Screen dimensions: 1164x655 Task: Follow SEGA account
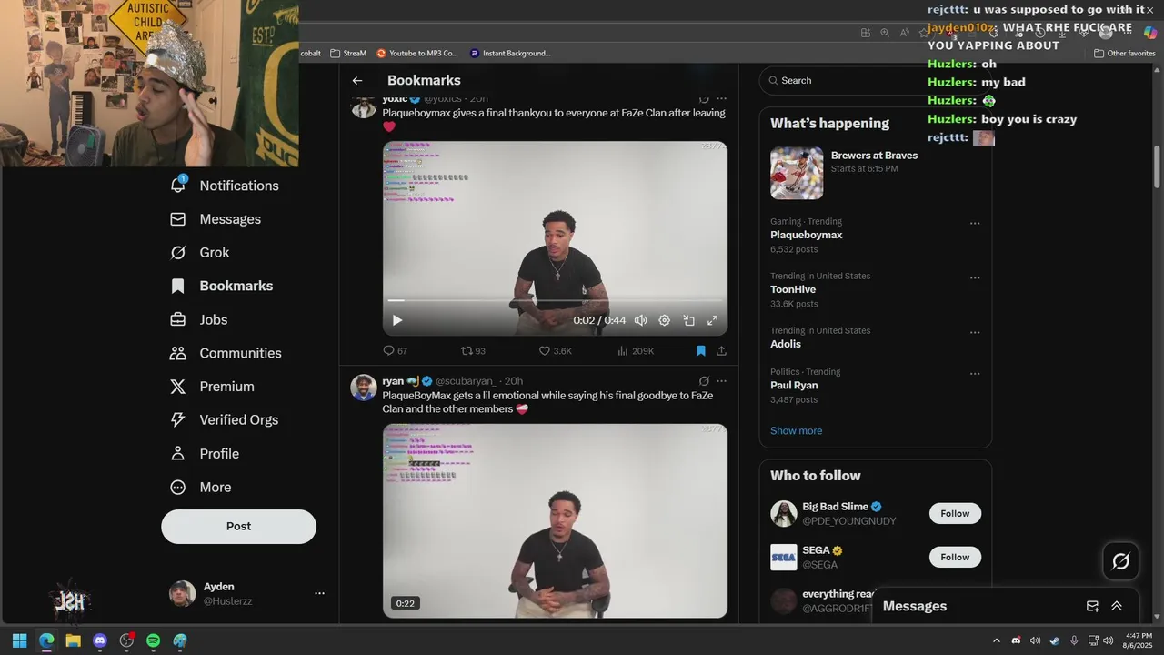pos(955,557)
